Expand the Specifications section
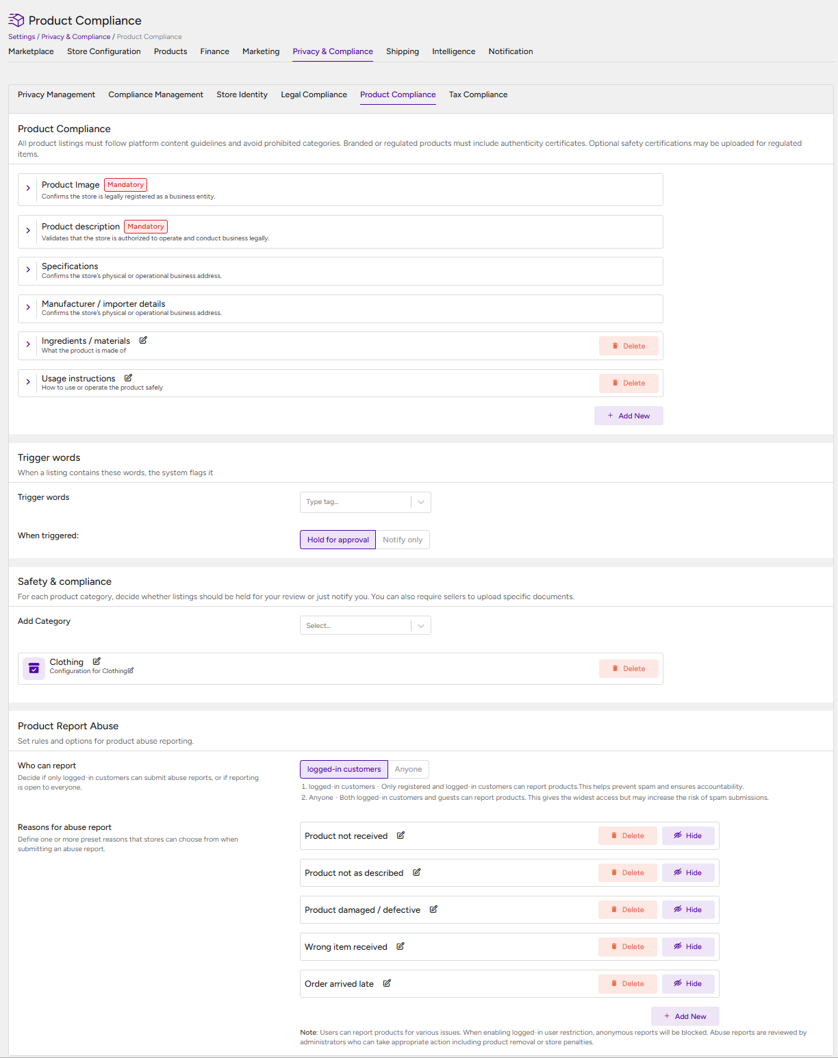 pyautogui.click(x=28, y=270)
